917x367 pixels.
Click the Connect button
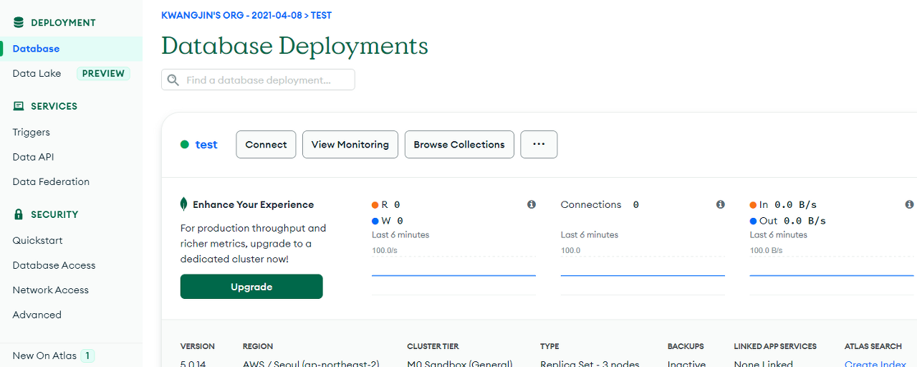point(266,144)
